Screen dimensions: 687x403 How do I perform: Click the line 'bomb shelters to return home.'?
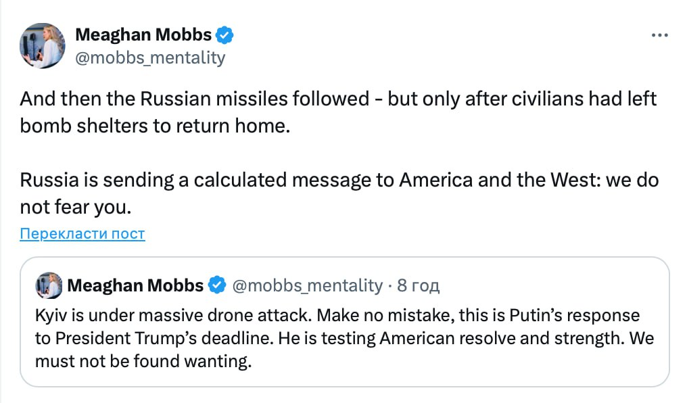coord(155,126)
